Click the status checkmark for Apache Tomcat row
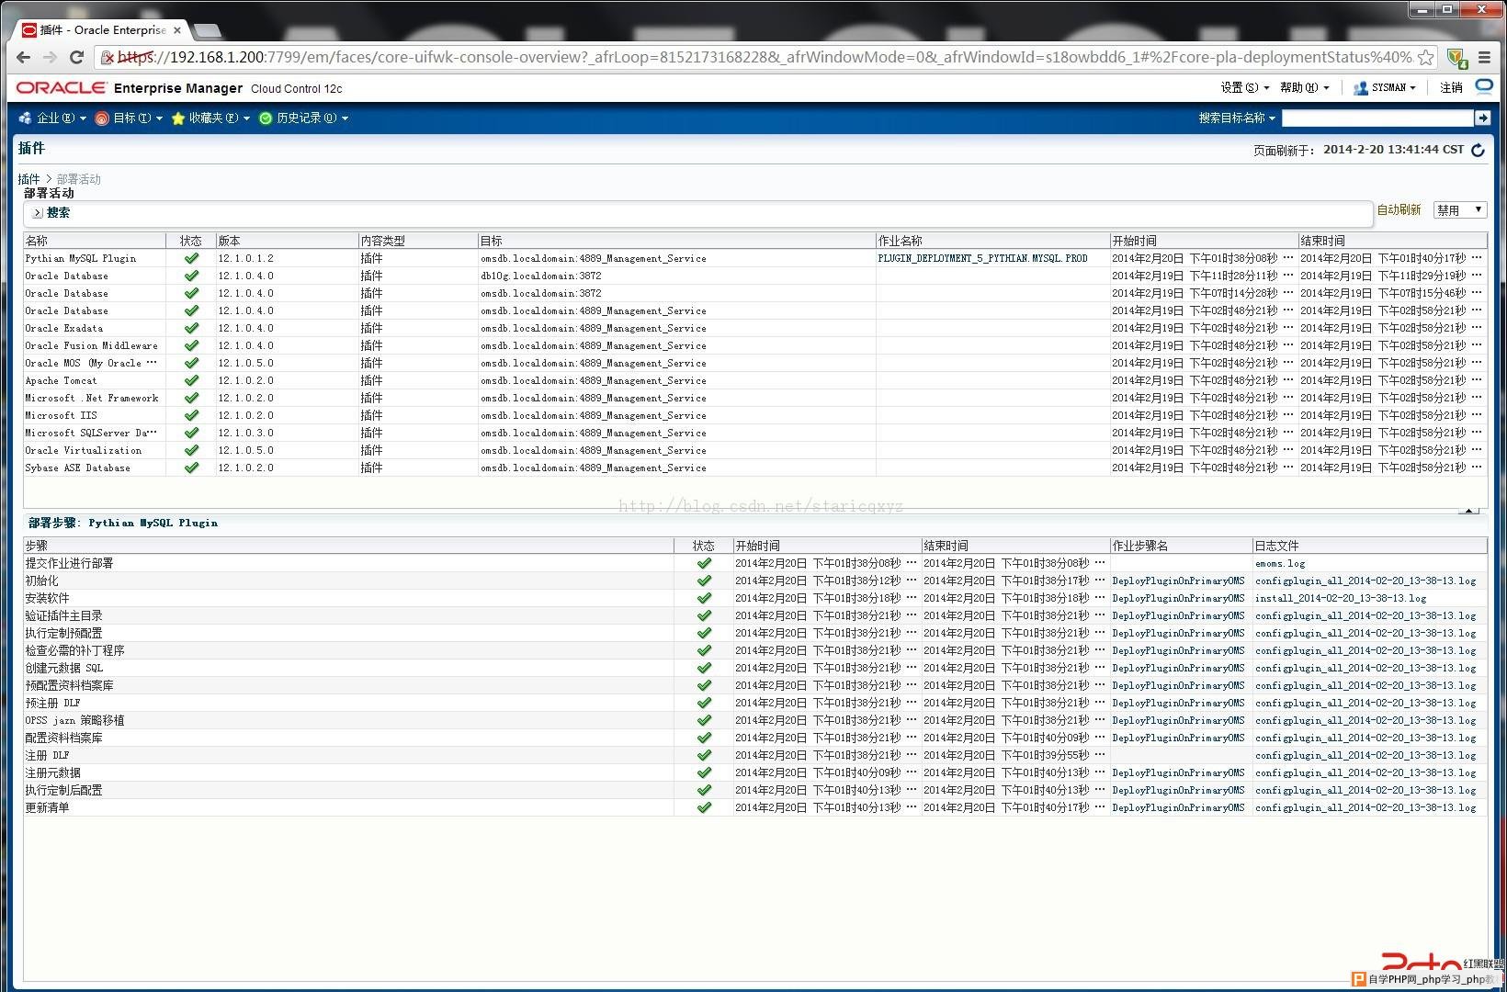1507x992 pixels. (191, 380)
